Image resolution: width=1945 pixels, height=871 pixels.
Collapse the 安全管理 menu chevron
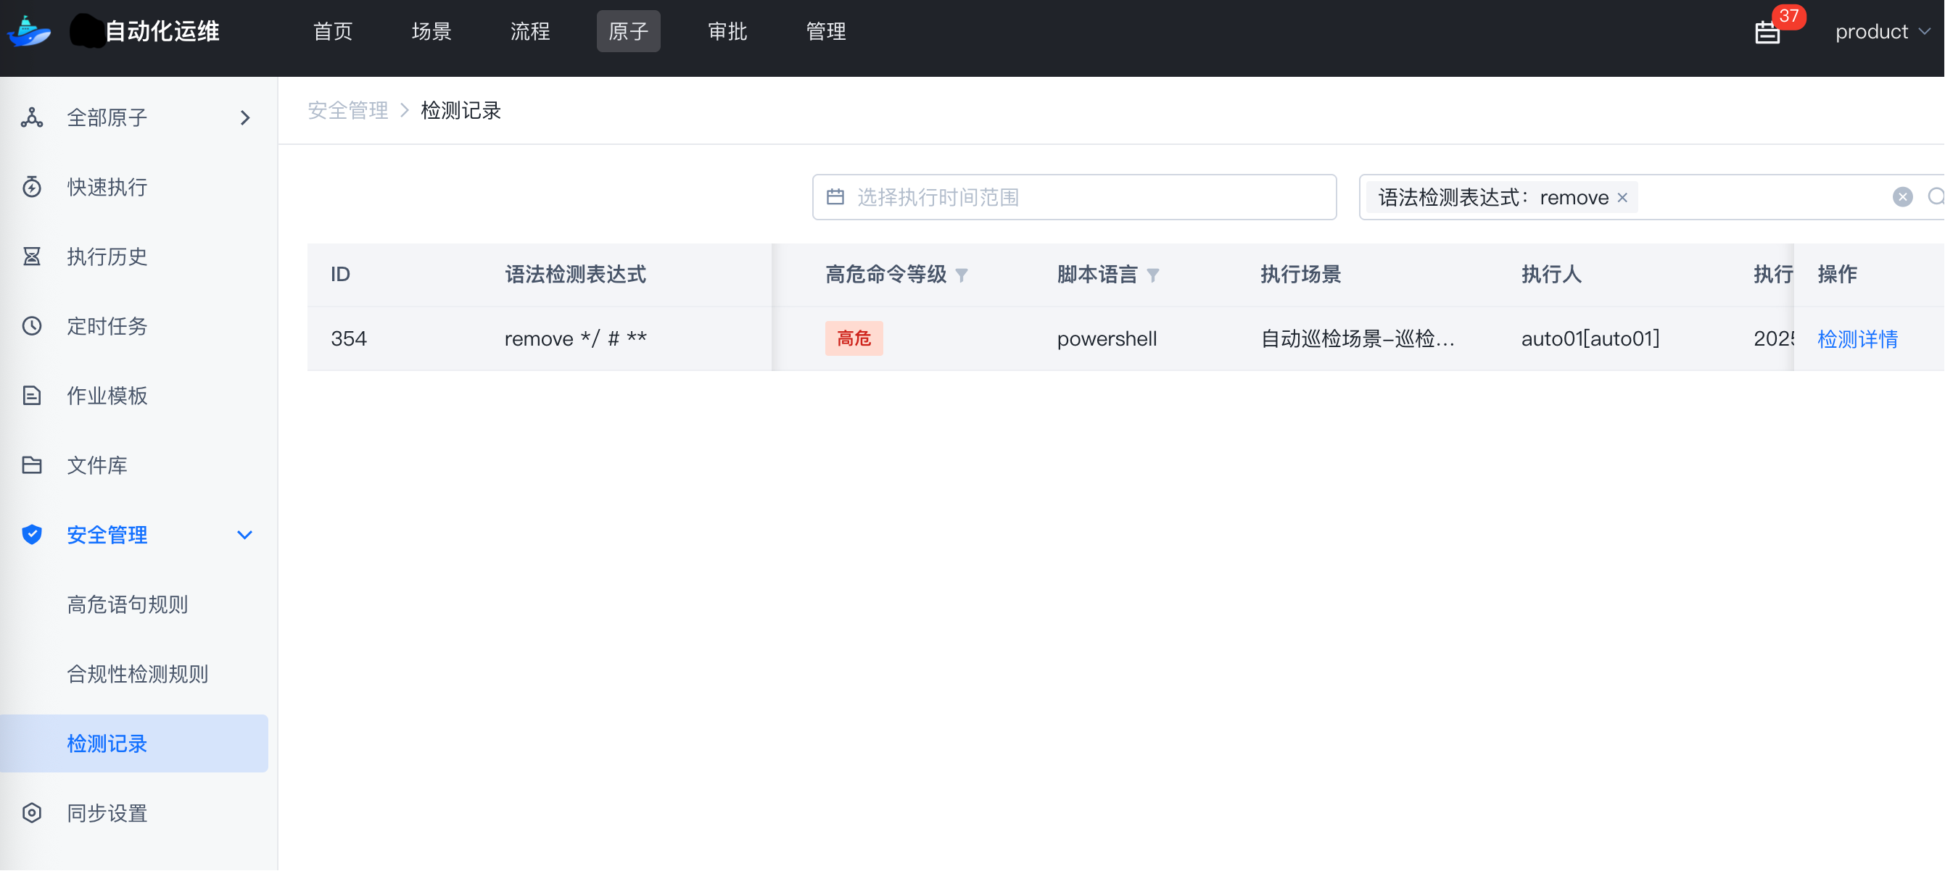[x=244, y=534]
